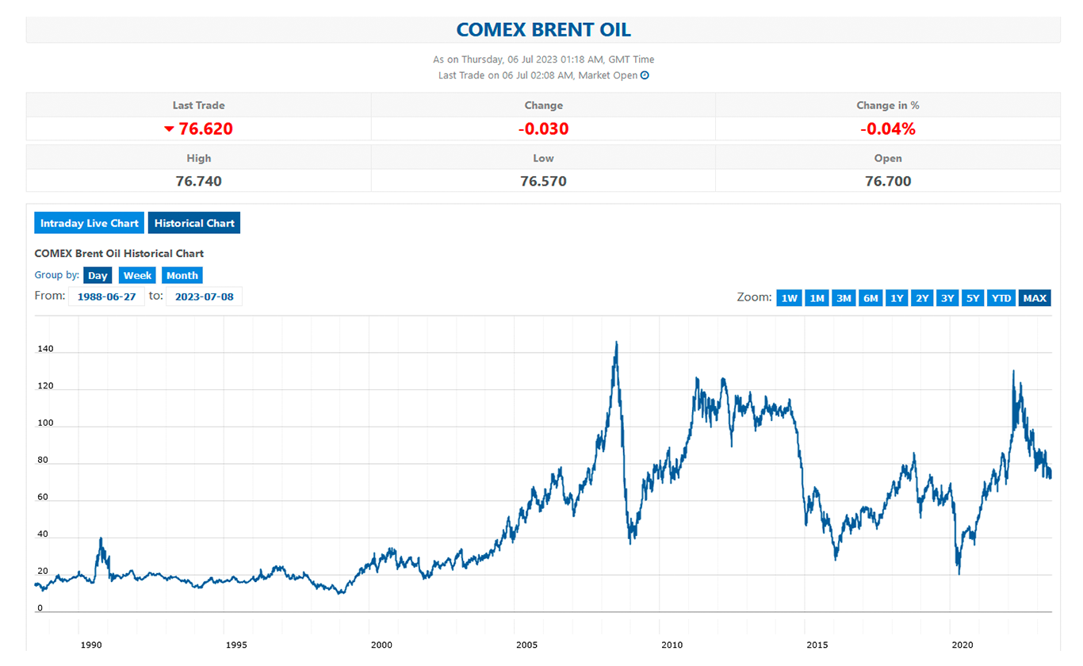
Task: Click the From date field
Action: [106, 297]
